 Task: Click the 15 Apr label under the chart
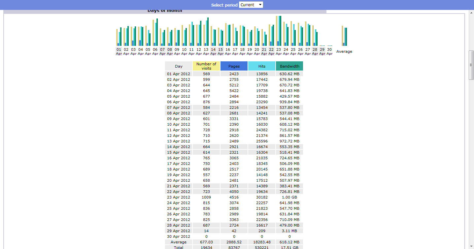pyautogui.click(x=220, y=51)
